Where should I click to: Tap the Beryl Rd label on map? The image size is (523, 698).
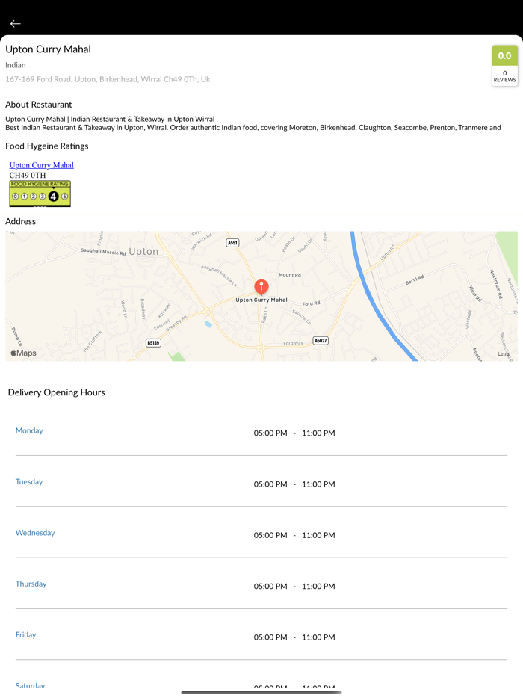coord(415,280)
